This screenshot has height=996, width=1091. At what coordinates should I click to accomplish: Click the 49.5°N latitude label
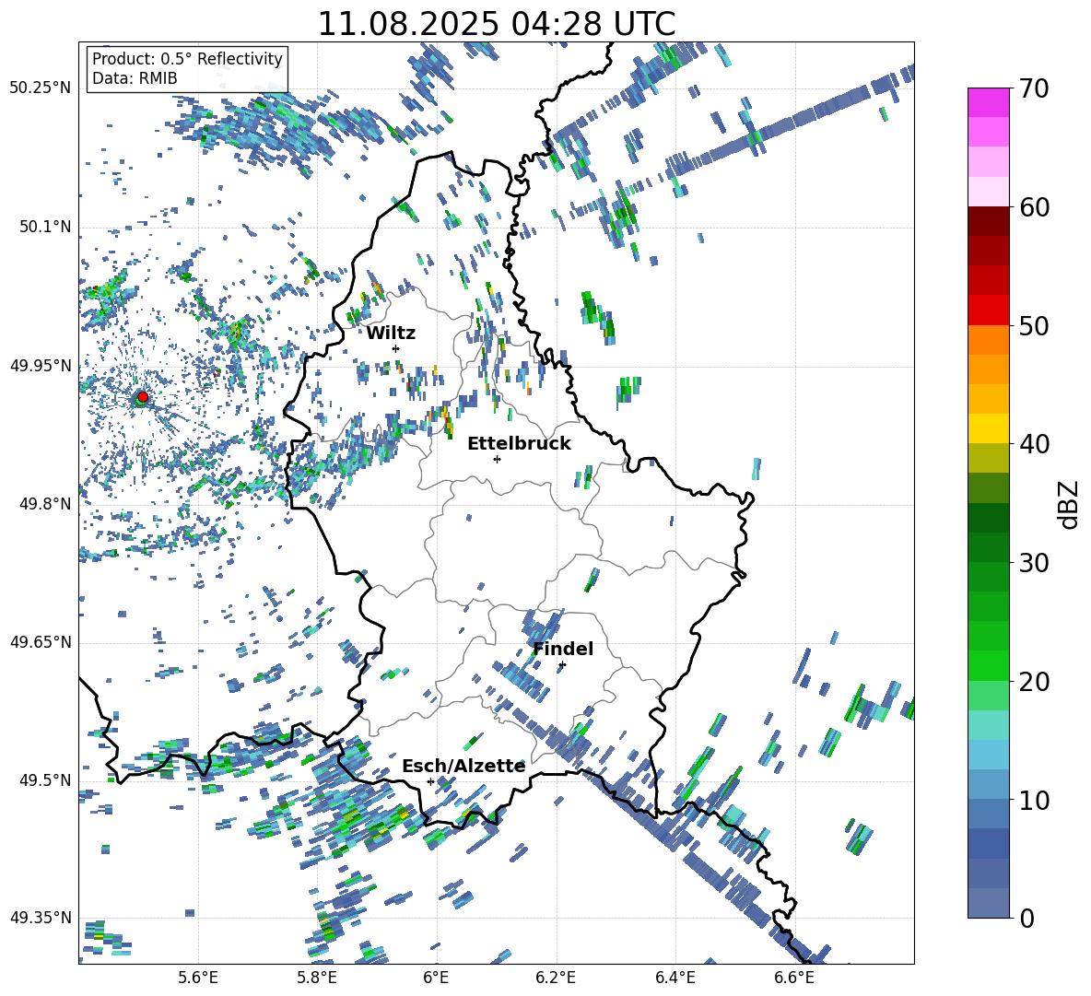click(44, 780)
